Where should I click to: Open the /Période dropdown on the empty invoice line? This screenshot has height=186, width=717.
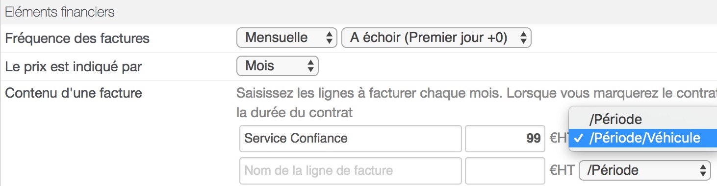pyautogui.click(x=645, y=170)
